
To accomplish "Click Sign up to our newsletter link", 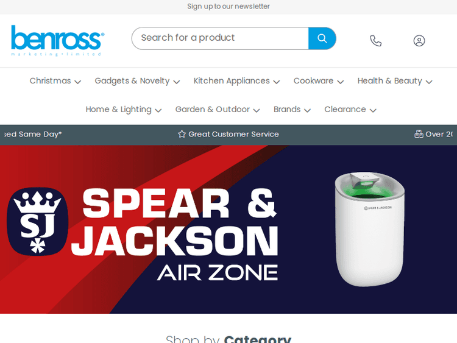I will click(x=228, y=7).
